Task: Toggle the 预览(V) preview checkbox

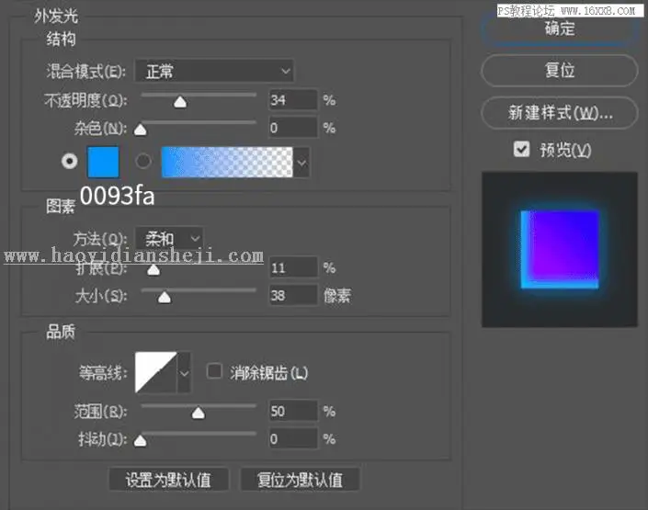Action: pyautogui.click(x=521, y=149)
